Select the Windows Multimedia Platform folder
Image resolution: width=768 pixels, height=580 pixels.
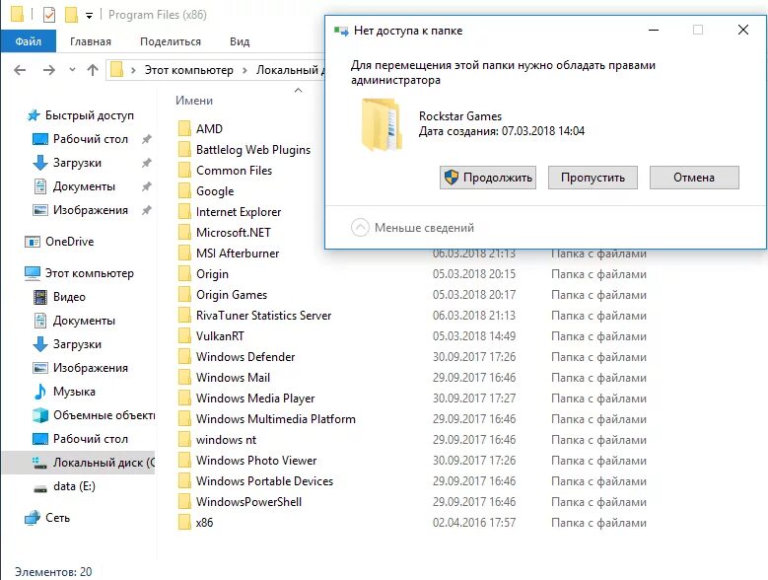point(276,419)
